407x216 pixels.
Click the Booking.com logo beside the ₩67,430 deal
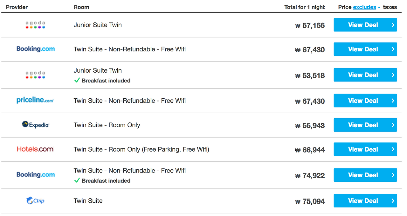click(36, 49)
